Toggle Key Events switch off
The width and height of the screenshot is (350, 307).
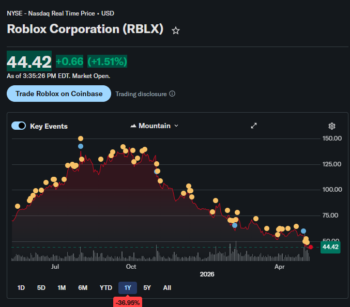(19, 126)
